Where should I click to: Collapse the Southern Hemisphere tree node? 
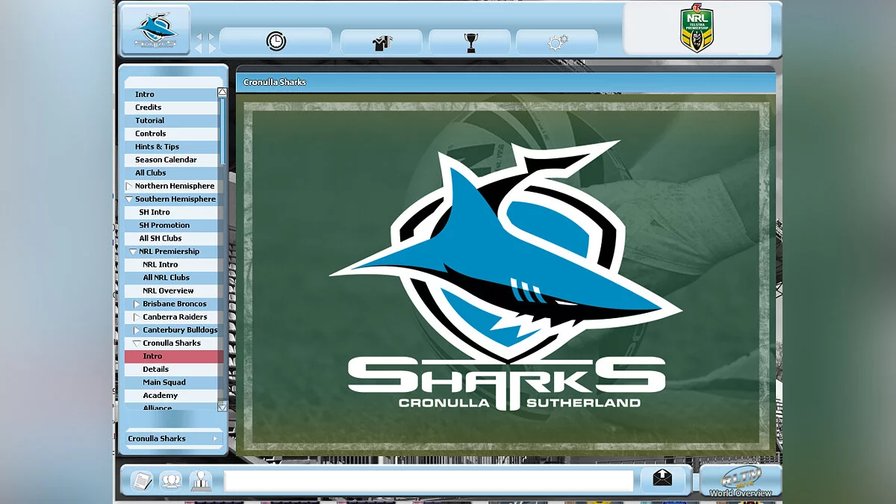point(129,199)
